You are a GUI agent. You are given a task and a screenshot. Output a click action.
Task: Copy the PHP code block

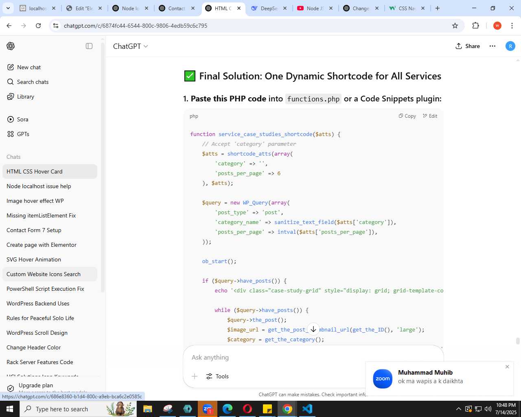[x=407, y=116]
